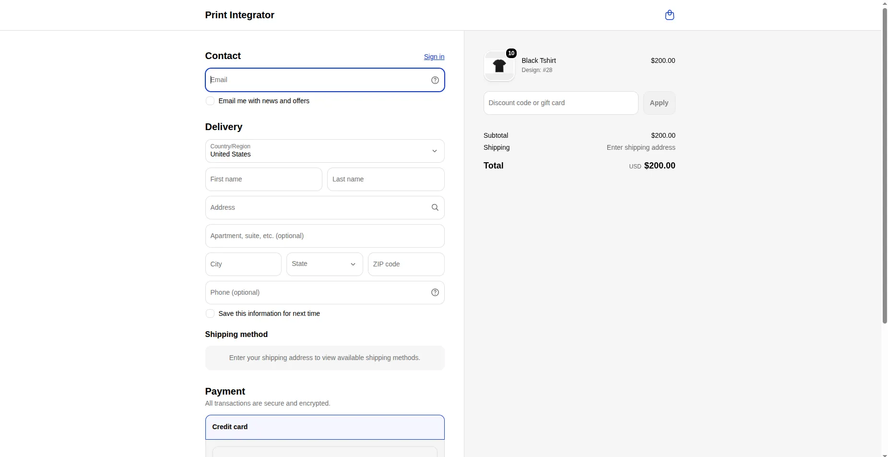Click the USD $200.00 total amount
The width and height of the screenshot is (888, 457).
coord(652,166)
